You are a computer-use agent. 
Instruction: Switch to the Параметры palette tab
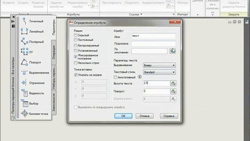pos(54,27)
